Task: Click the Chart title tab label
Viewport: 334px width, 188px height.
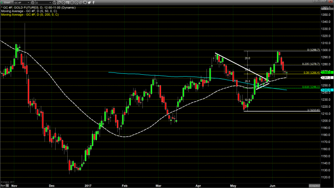Action: point(6,2)
